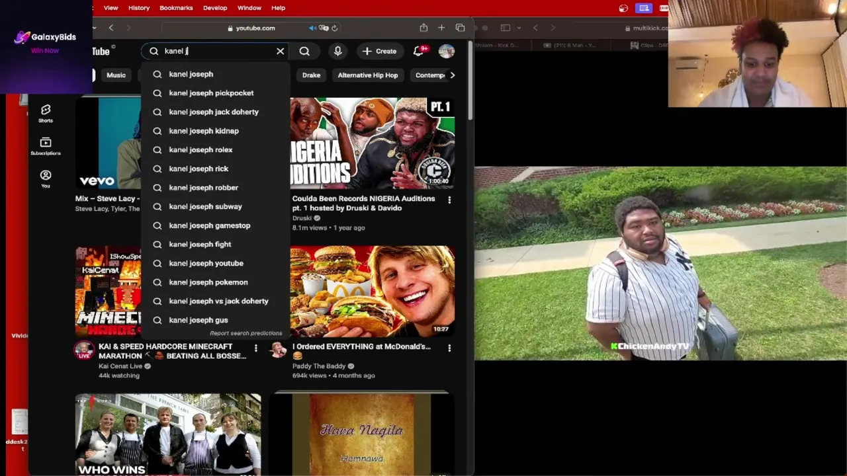
Task: Open Subscriptions in the YouTube sidebar
Action: click(x=46, y=146)
